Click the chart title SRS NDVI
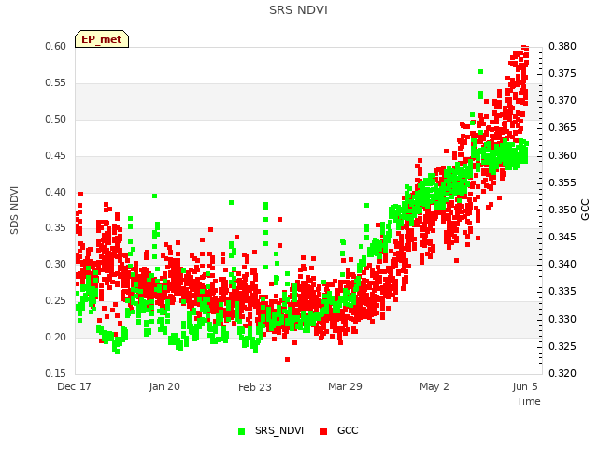598x449 pixels. (298, 10)
